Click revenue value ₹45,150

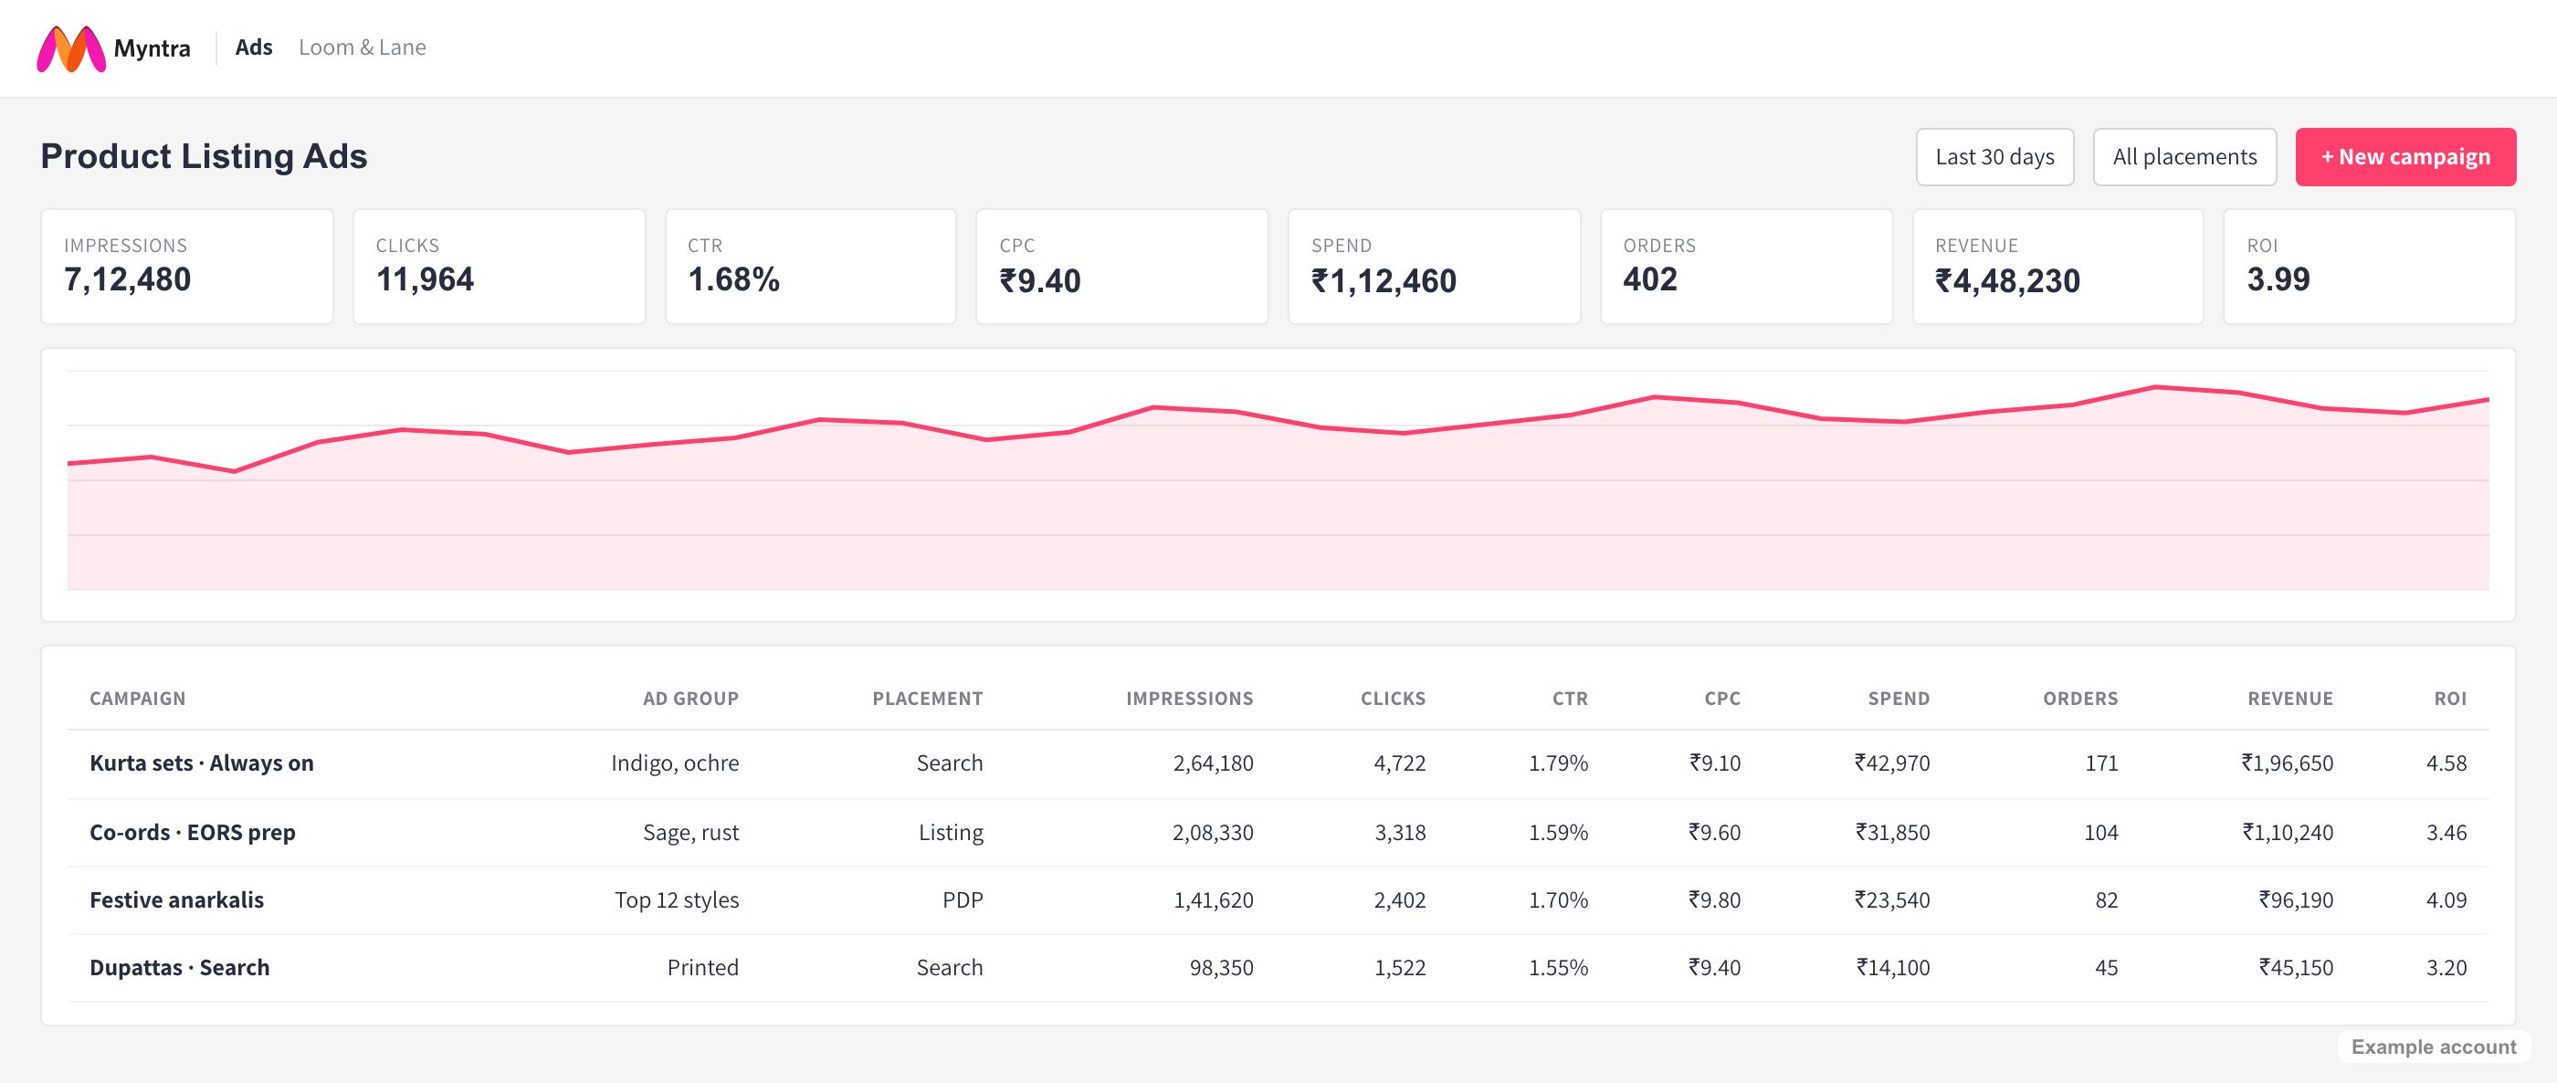(x=2296, y=967)
